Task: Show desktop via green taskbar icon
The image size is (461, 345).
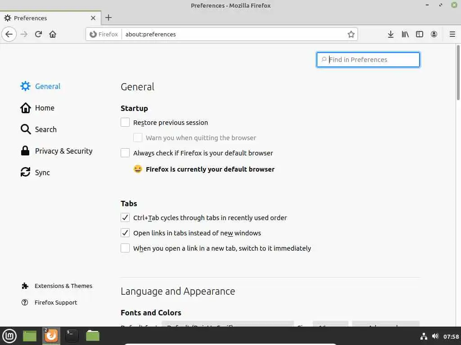Action: (x=29, y=336)
